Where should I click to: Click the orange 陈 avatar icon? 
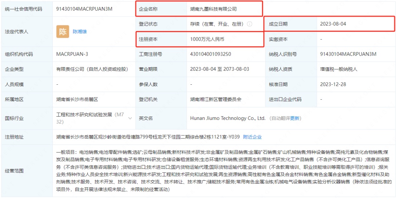click(x=62, y=32)
